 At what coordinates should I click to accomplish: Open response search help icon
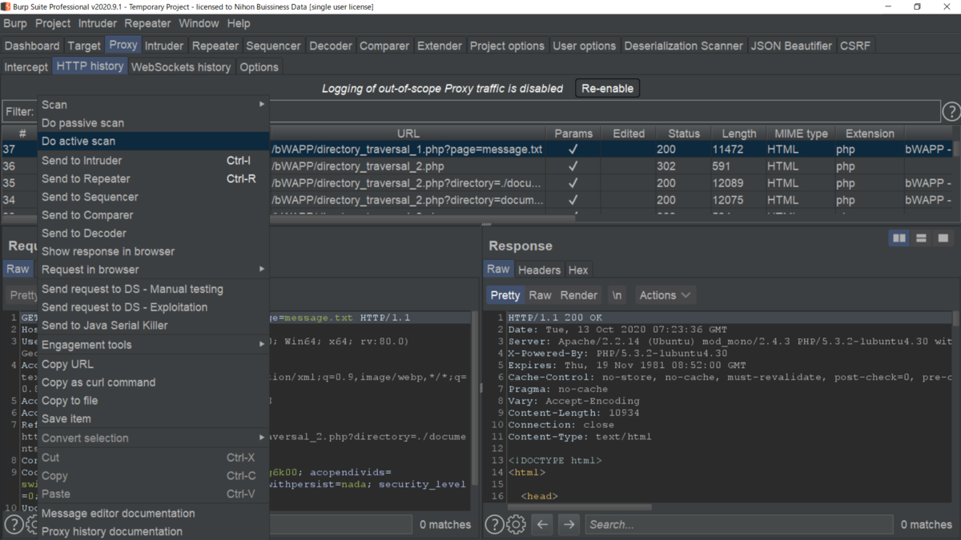click(x=494, y=525)
